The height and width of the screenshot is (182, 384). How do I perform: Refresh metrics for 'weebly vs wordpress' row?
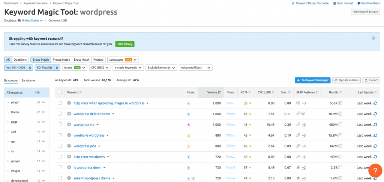(375, 135)
